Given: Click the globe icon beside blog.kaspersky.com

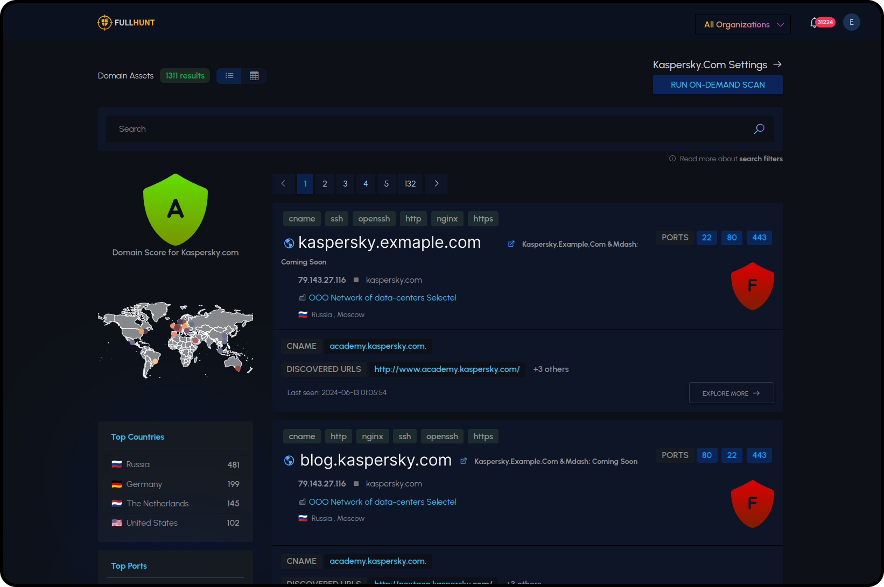Looking at the screenshot, I should 289,460.
